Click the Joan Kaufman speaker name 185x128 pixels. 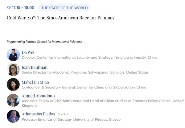[35, 67]
